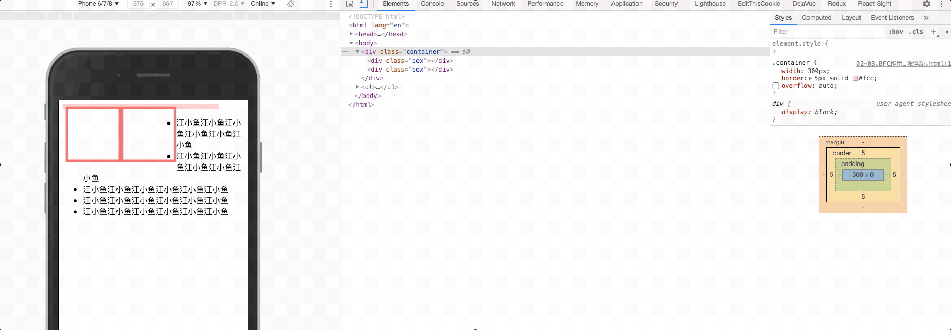Open the iPhone 6/7/8 device dropdown
951x330 pixels.
click(x=97, y=4)
